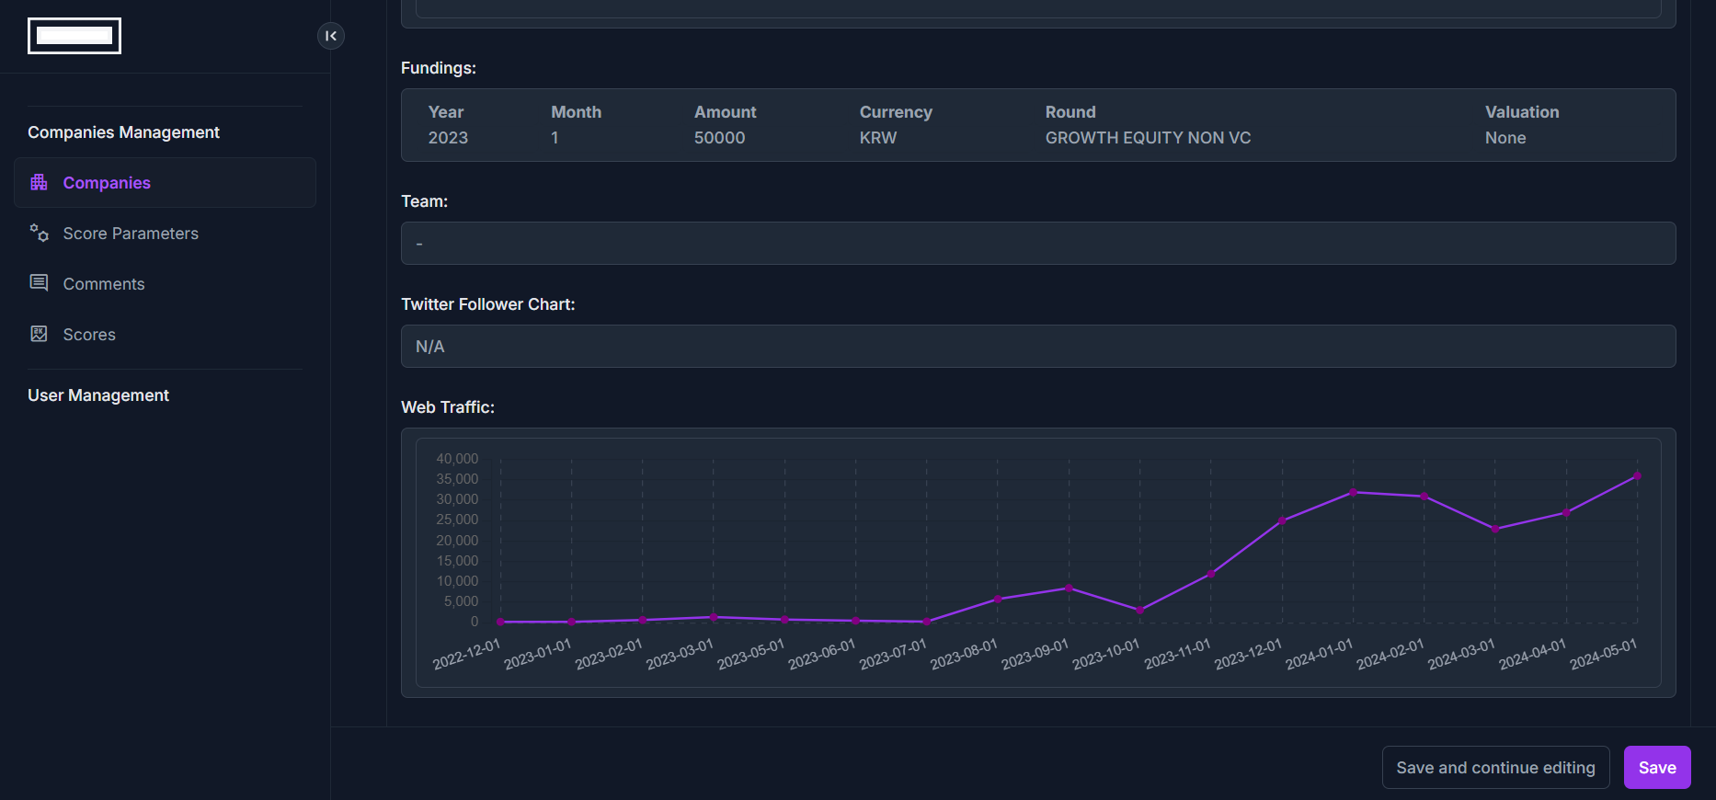Select the 2024-05-01 data point on chart

click(x=1637, y=476)
